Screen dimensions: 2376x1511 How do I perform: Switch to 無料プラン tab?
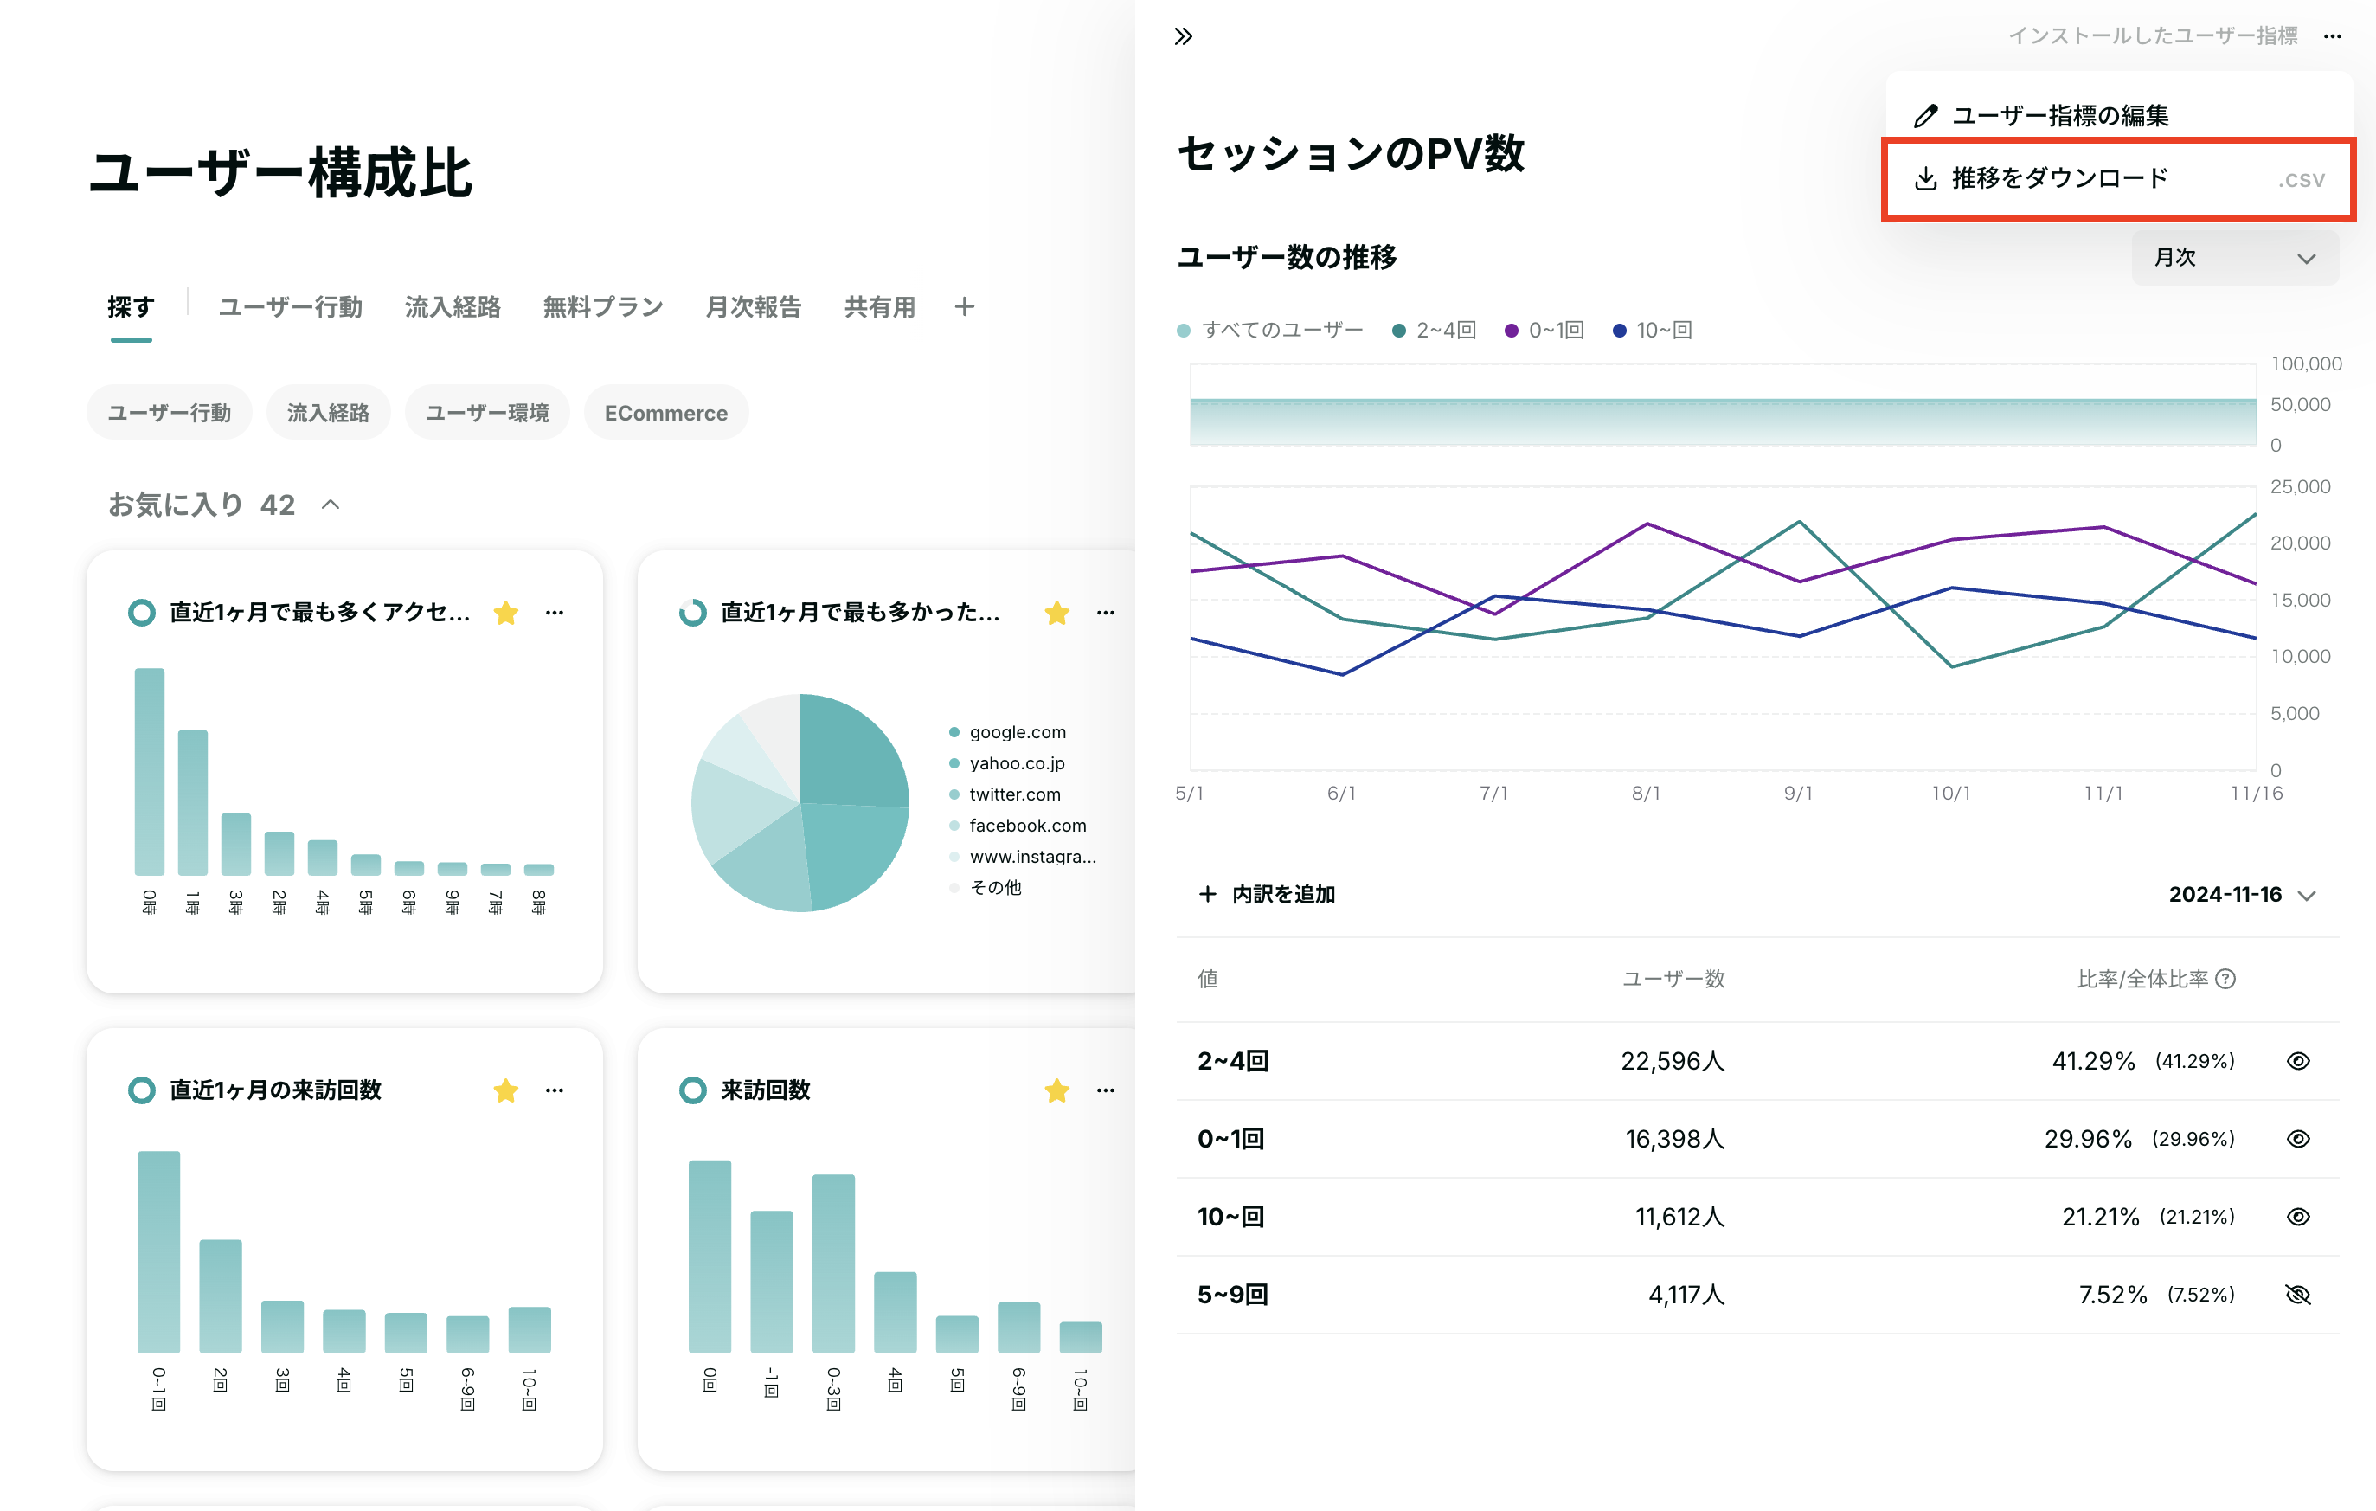pos(603,307)
